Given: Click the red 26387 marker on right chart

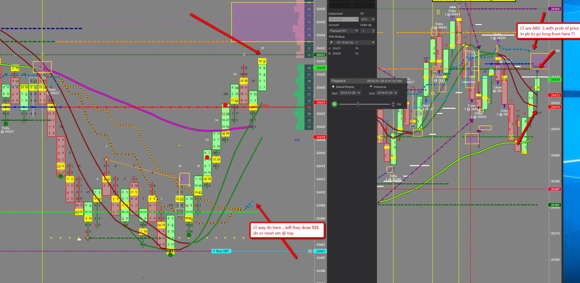Looking at the screenshot, I should (555, 189).
